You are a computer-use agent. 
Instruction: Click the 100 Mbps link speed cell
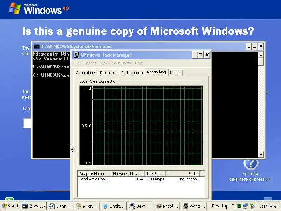[x=156, y=179]
